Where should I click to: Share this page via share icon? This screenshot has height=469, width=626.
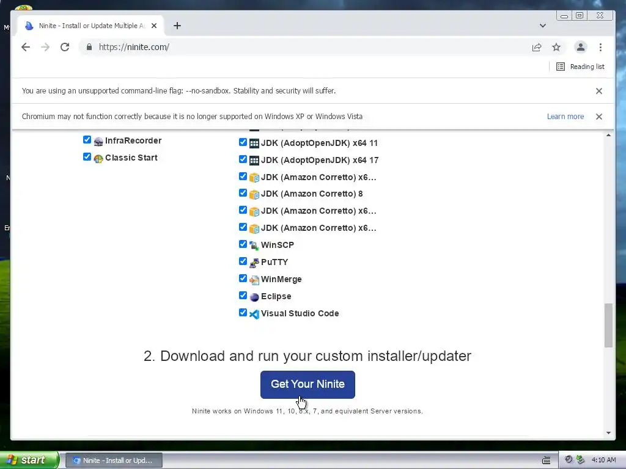(x=537, y=48)
